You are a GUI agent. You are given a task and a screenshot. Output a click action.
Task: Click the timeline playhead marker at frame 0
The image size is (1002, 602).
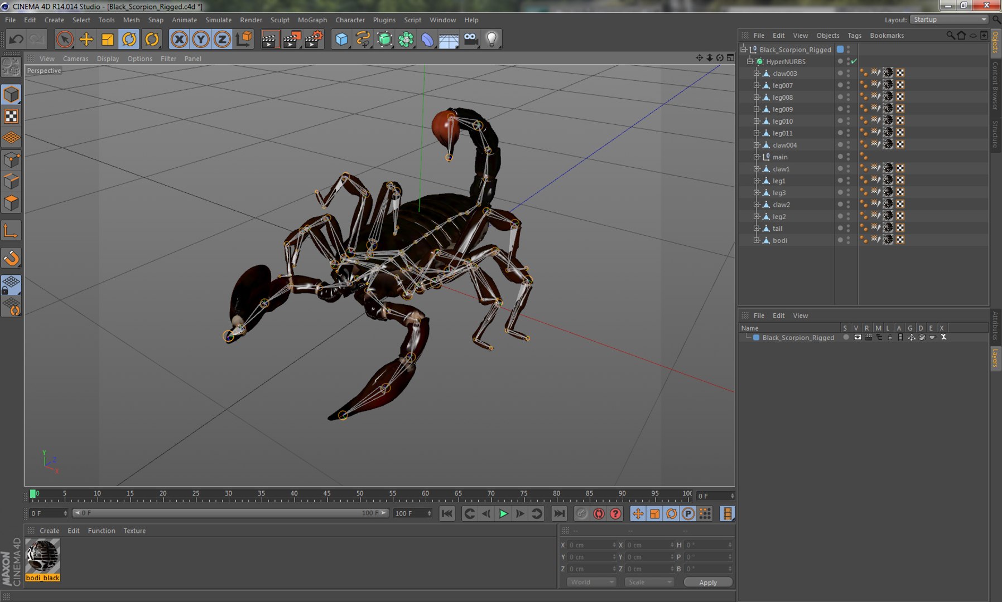[x=33, y=493]
